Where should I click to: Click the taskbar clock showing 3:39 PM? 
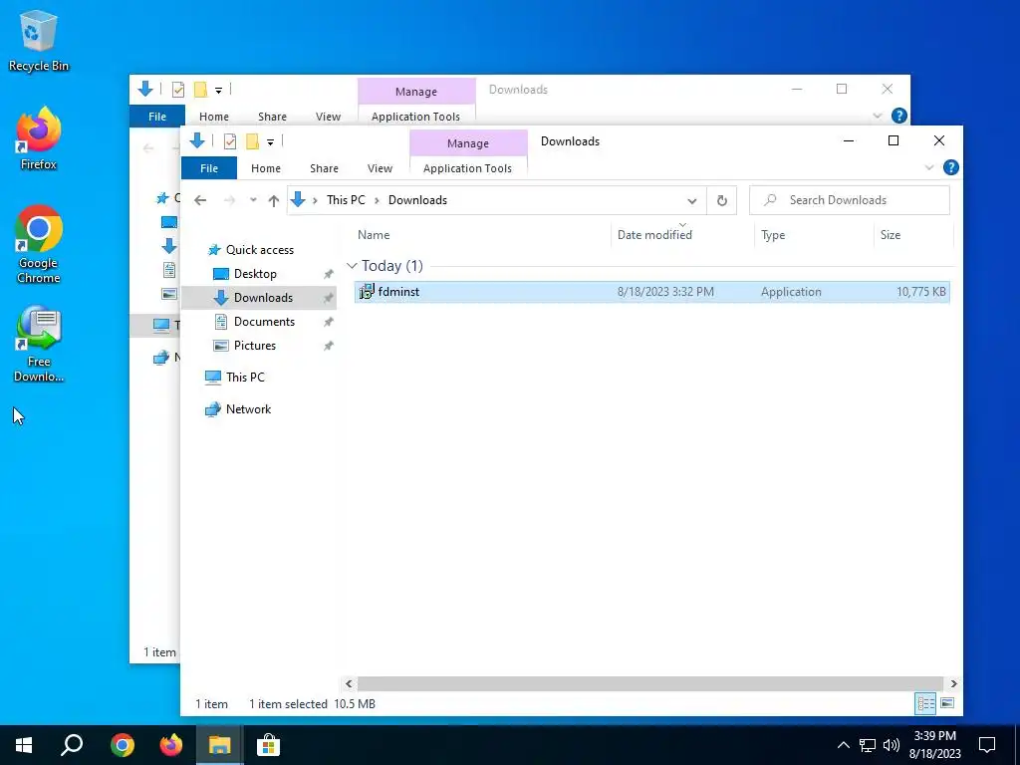click(934, 745)
